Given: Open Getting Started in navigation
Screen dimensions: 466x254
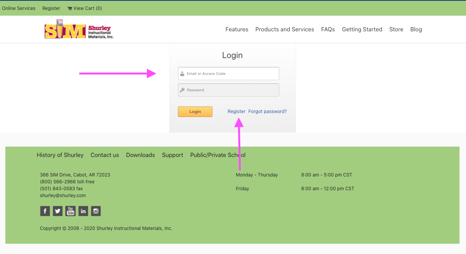Looking at the screenshot, I should [362, 29].
